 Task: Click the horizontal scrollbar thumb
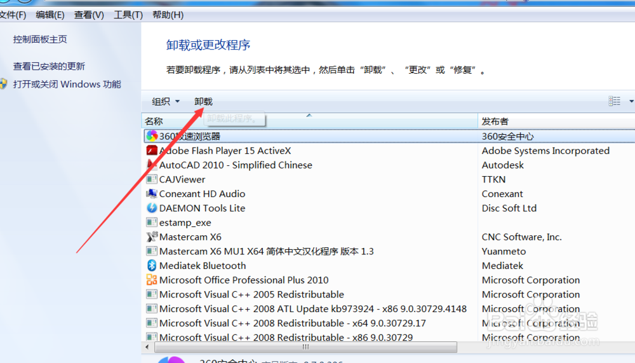pyautogui.click(x=306, y=347)
